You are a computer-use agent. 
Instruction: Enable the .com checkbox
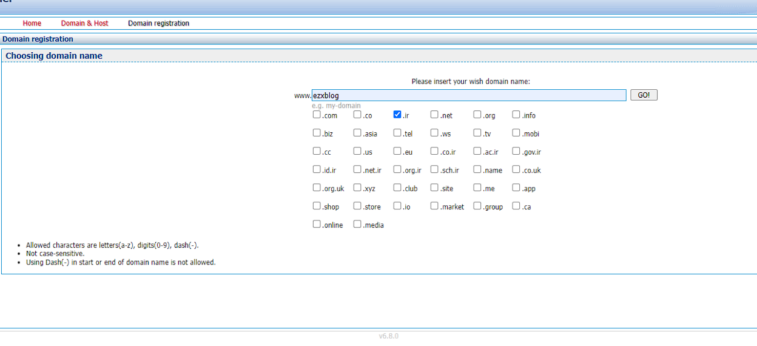pyautogui.click(x=317, y=115)
